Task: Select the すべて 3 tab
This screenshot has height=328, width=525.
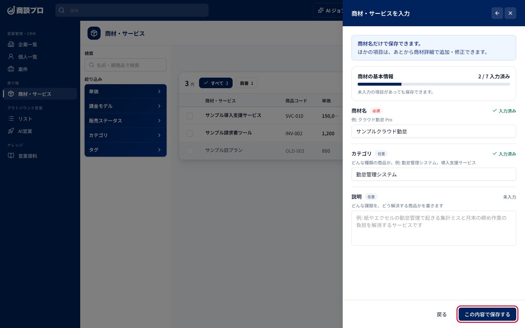Action: (x=216, y=83)
